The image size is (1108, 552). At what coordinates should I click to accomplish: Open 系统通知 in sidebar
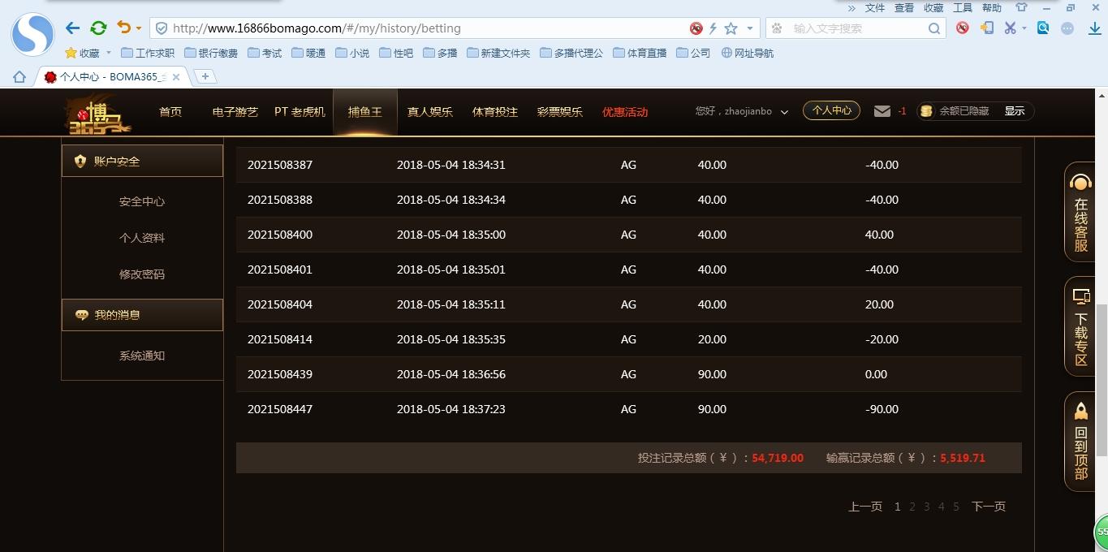(x=142, y=356)
